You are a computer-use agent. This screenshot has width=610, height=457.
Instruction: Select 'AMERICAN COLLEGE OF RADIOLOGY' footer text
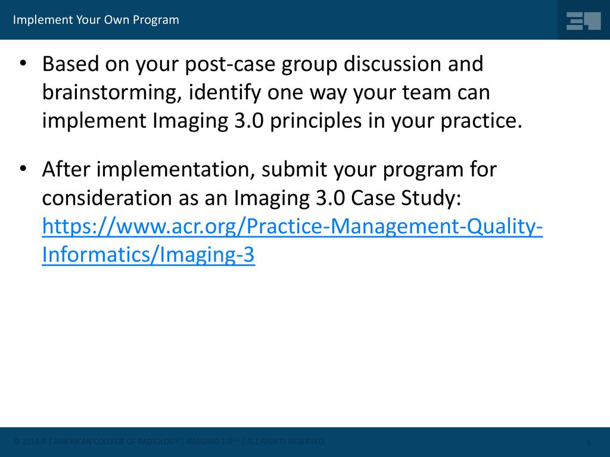point(116,442)
